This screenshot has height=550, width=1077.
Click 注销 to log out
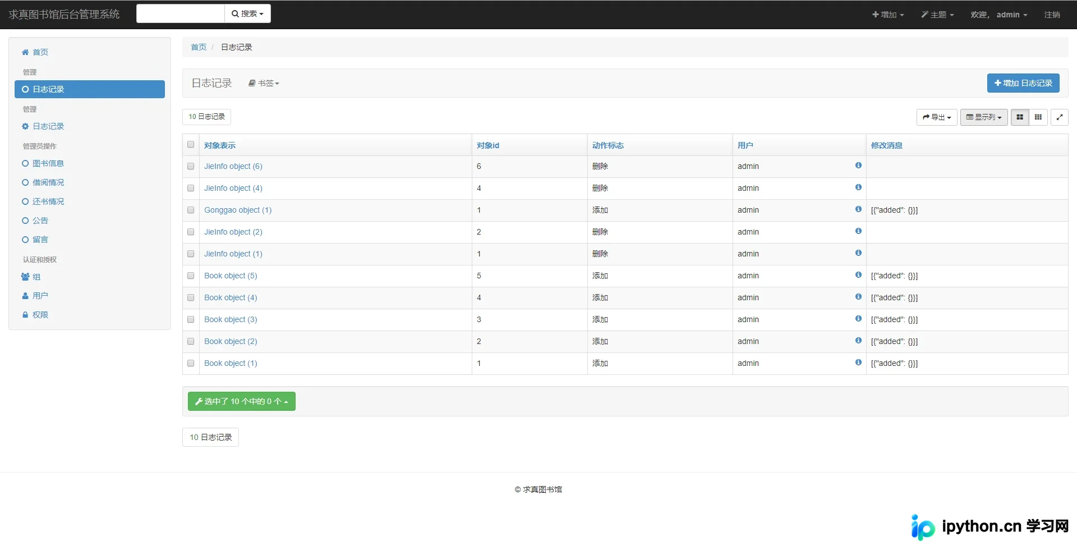coord(1052,15)
